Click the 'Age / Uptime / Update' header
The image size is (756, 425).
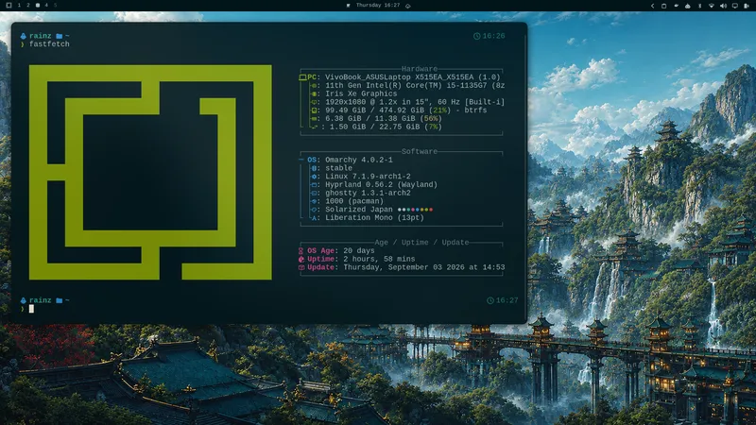[x=421, y=243]
